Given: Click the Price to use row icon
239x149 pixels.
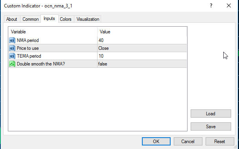Looking at the screenshot, I should point(12,48).
